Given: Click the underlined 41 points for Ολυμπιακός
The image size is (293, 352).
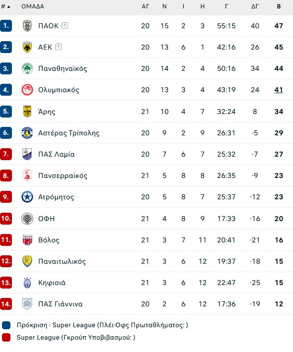Looking at the screenshot, I should [279, 90].
